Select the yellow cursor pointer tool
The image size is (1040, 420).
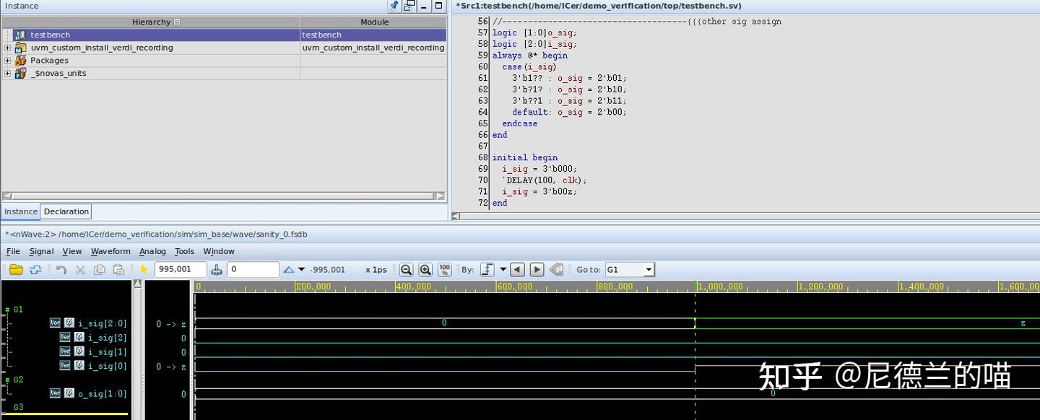click(144, 270)
